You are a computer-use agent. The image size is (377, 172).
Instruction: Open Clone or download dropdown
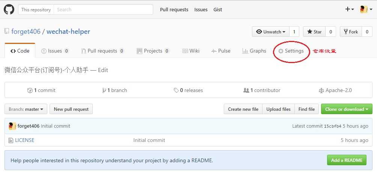(x=347, y=109)
